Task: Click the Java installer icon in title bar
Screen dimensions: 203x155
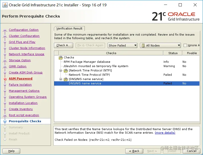Action: click(x=5, y=5)
